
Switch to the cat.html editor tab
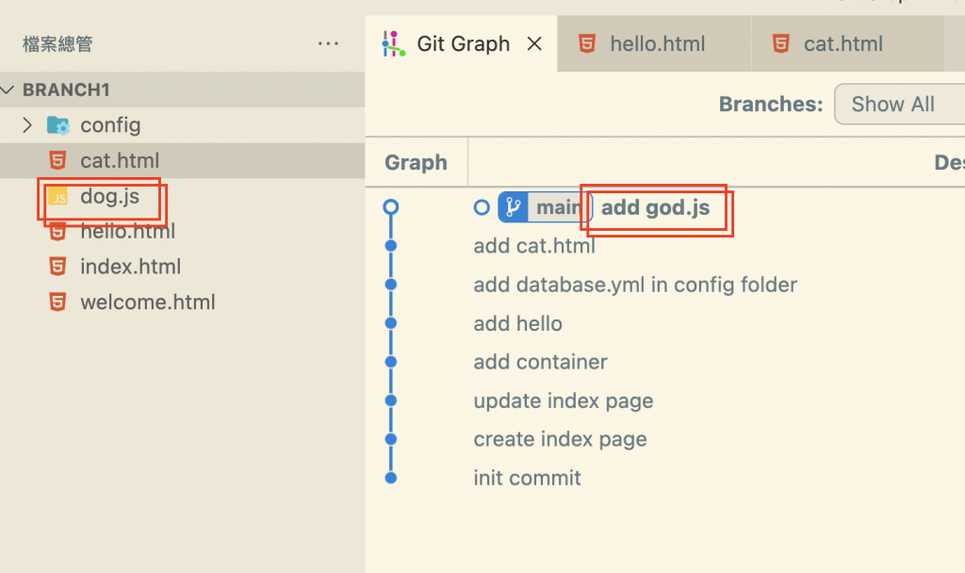coord(842,43)
